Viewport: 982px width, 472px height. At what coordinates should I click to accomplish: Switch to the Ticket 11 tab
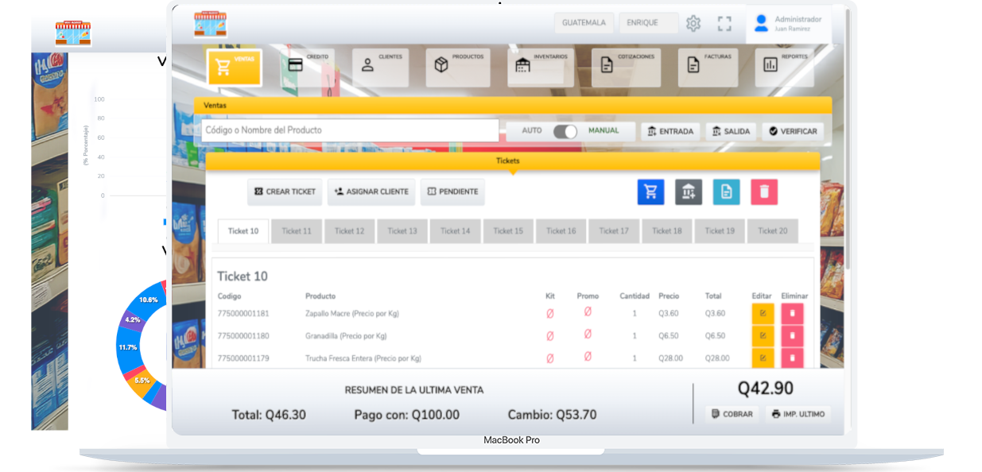coord(296,231)
